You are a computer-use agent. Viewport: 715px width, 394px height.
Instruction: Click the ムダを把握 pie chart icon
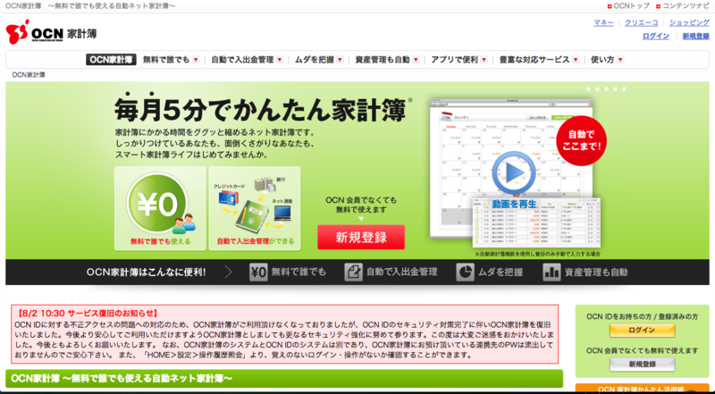465,272
